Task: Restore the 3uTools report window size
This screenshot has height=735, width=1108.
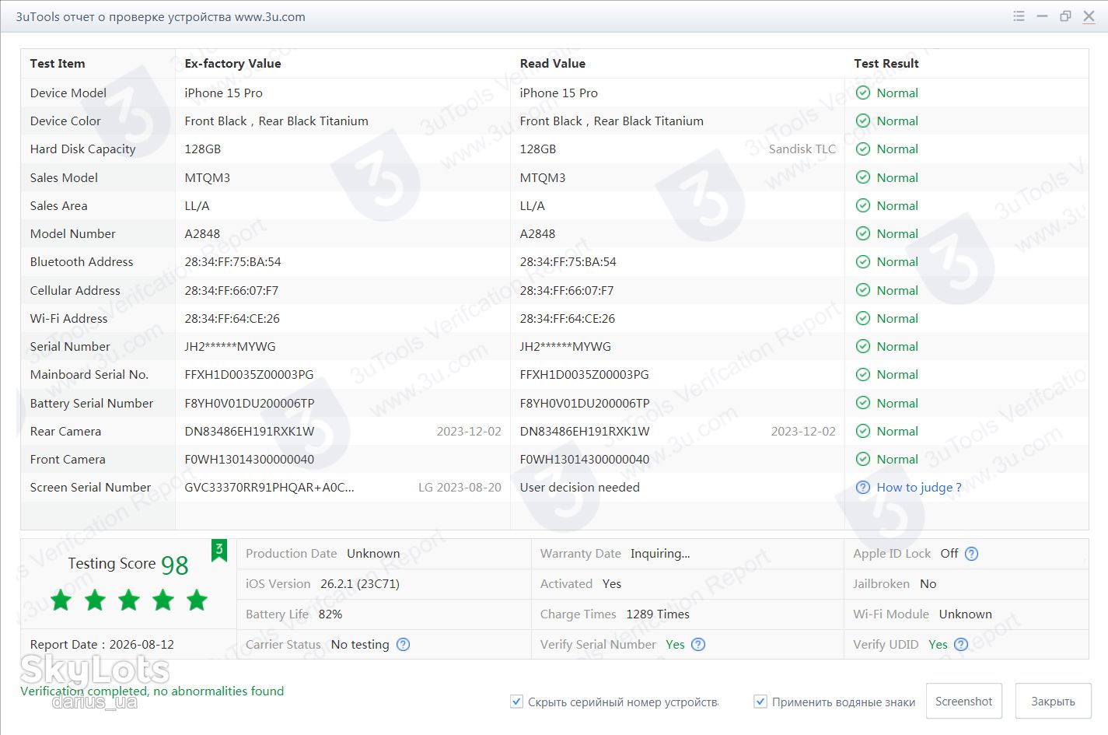Action: coord(1065,16)
